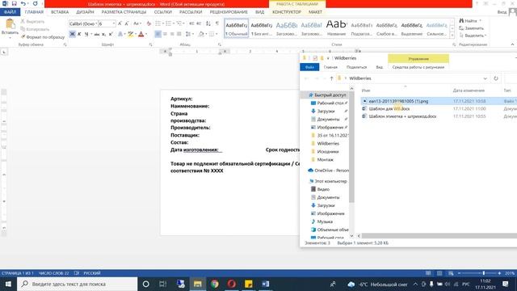Select the file Шаблон для WB.docx
Screen dimensions: 517x291
(x=389, y=108)
